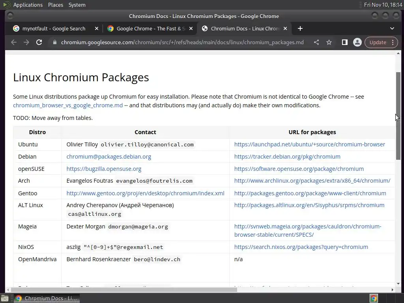Open the profile avatar menu

pyautogui.click(x=357, y=42)
